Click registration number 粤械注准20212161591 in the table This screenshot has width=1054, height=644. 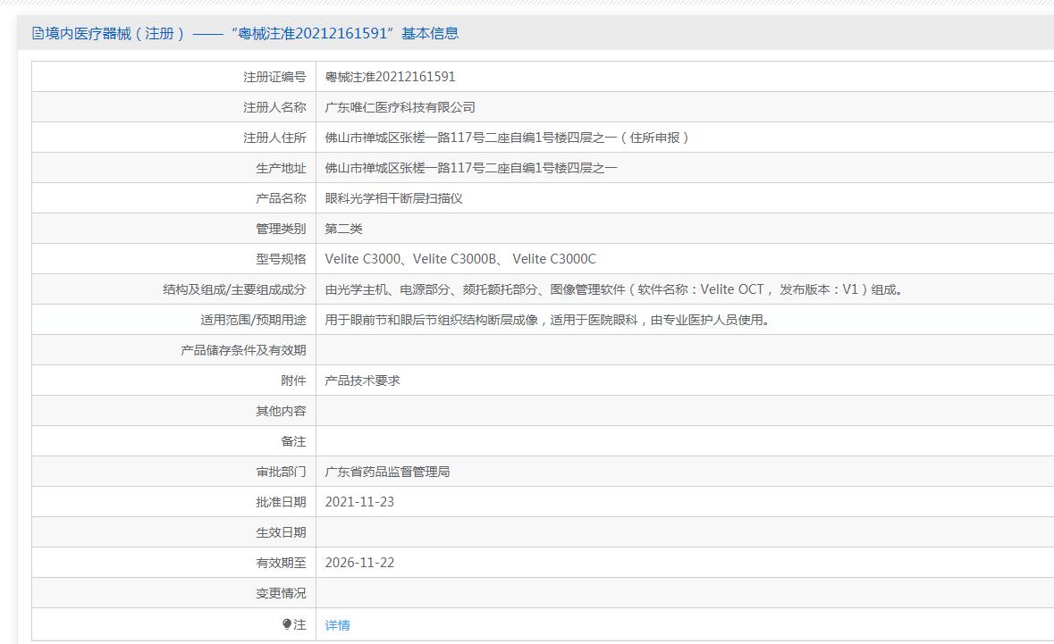[390, 77]
